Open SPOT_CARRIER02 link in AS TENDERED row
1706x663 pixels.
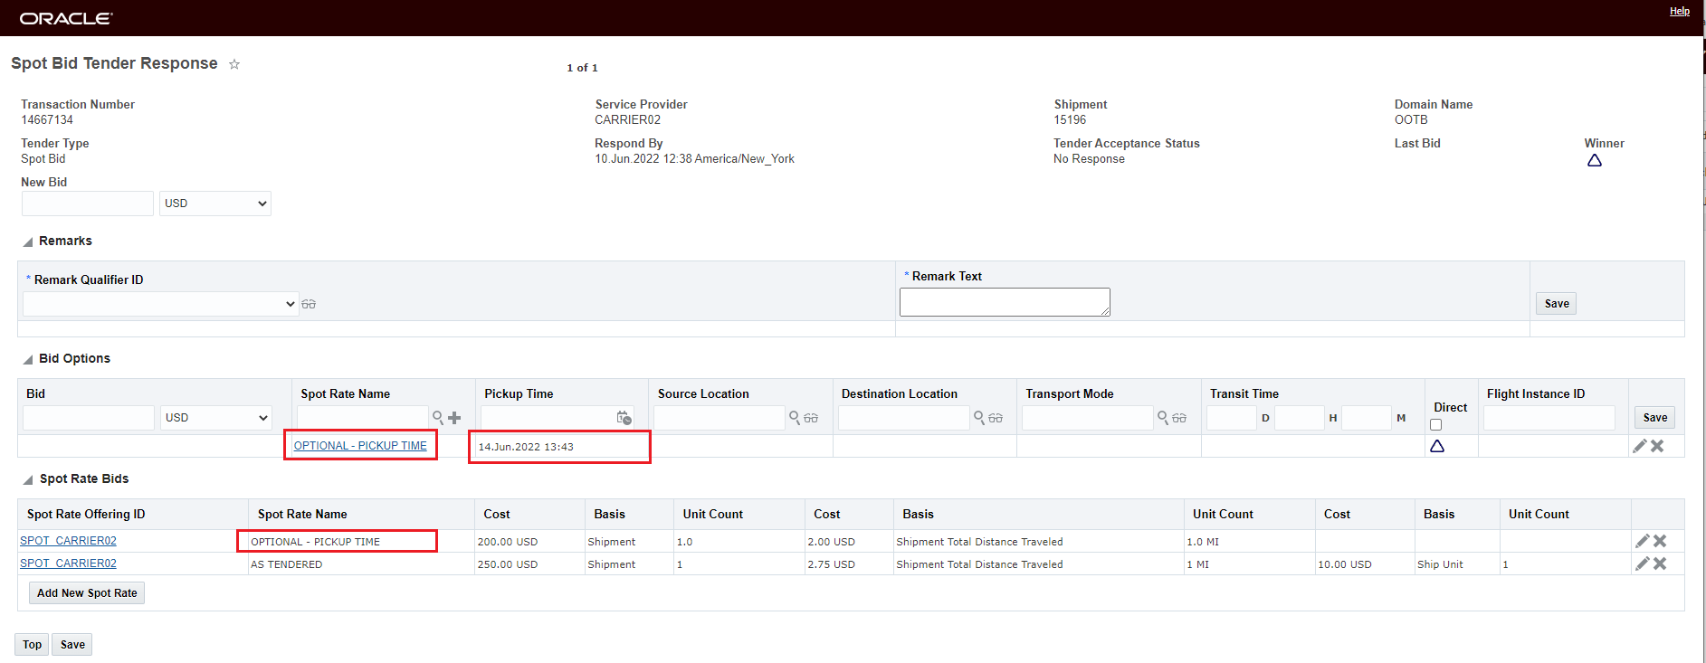(69, 564)
